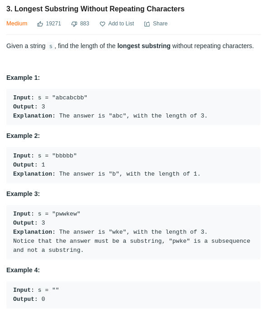Click the "bbbbb" input string

[64, 156]
